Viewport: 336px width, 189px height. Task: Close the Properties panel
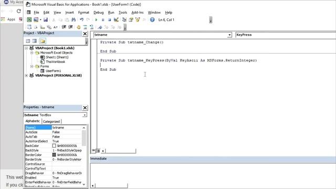(x=85, y=108)
